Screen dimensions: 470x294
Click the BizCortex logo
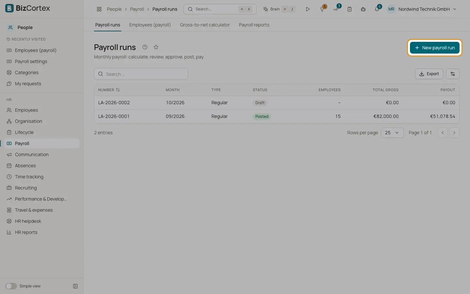(28, 8)
